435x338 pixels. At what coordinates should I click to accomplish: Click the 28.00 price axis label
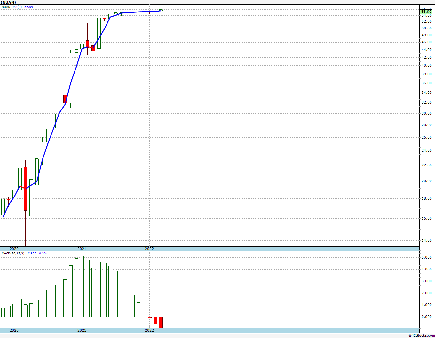pyautogui.click(x=427, y=125)
